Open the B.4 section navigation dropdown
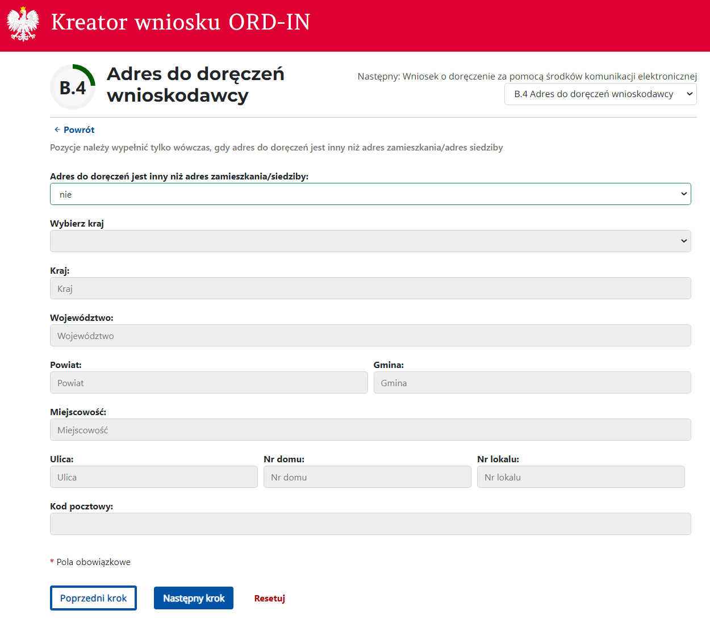This screenshot has height=619, width=710. 600,94
